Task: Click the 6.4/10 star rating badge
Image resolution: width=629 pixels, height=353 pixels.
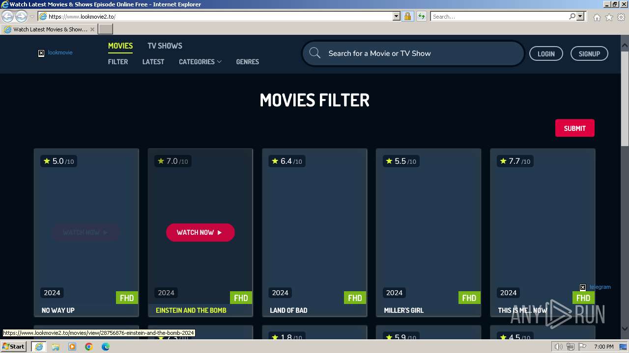Action: [286, 161]
